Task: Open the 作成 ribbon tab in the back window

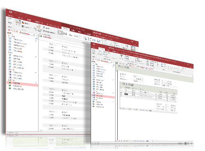Action: [29, 20]
